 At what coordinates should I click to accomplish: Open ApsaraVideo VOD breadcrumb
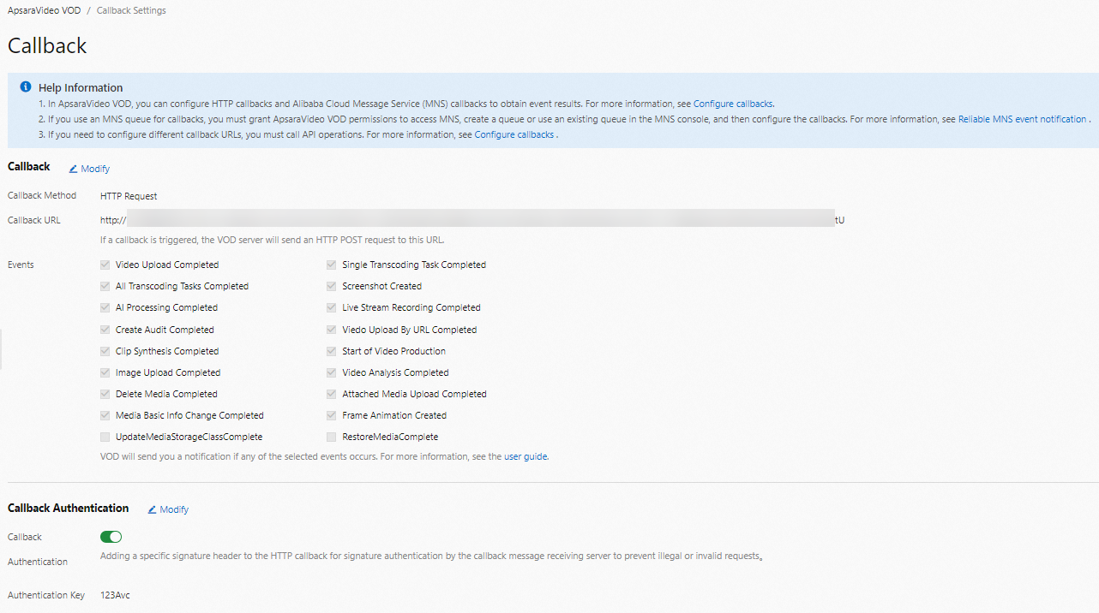pyautogui.click(x=44, y=11)
